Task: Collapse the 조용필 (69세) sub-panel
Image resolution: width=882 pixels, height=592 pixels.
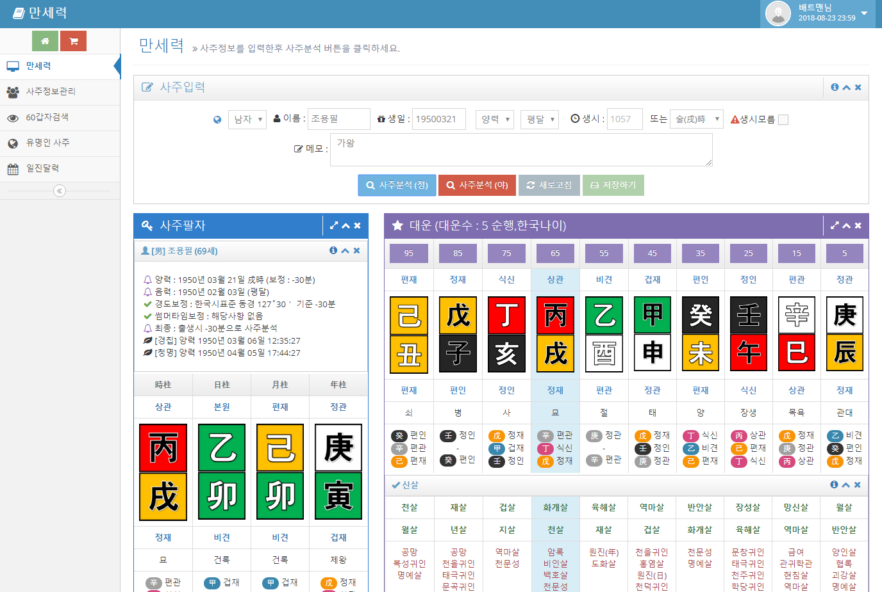Action: click(345, 250)
